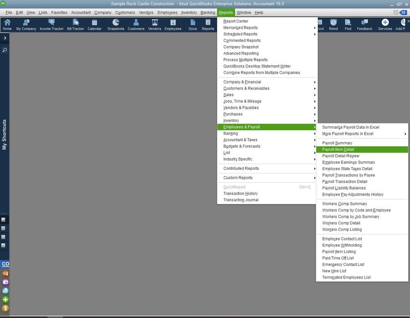Expand Custom Reports submenu

[267, 178]
